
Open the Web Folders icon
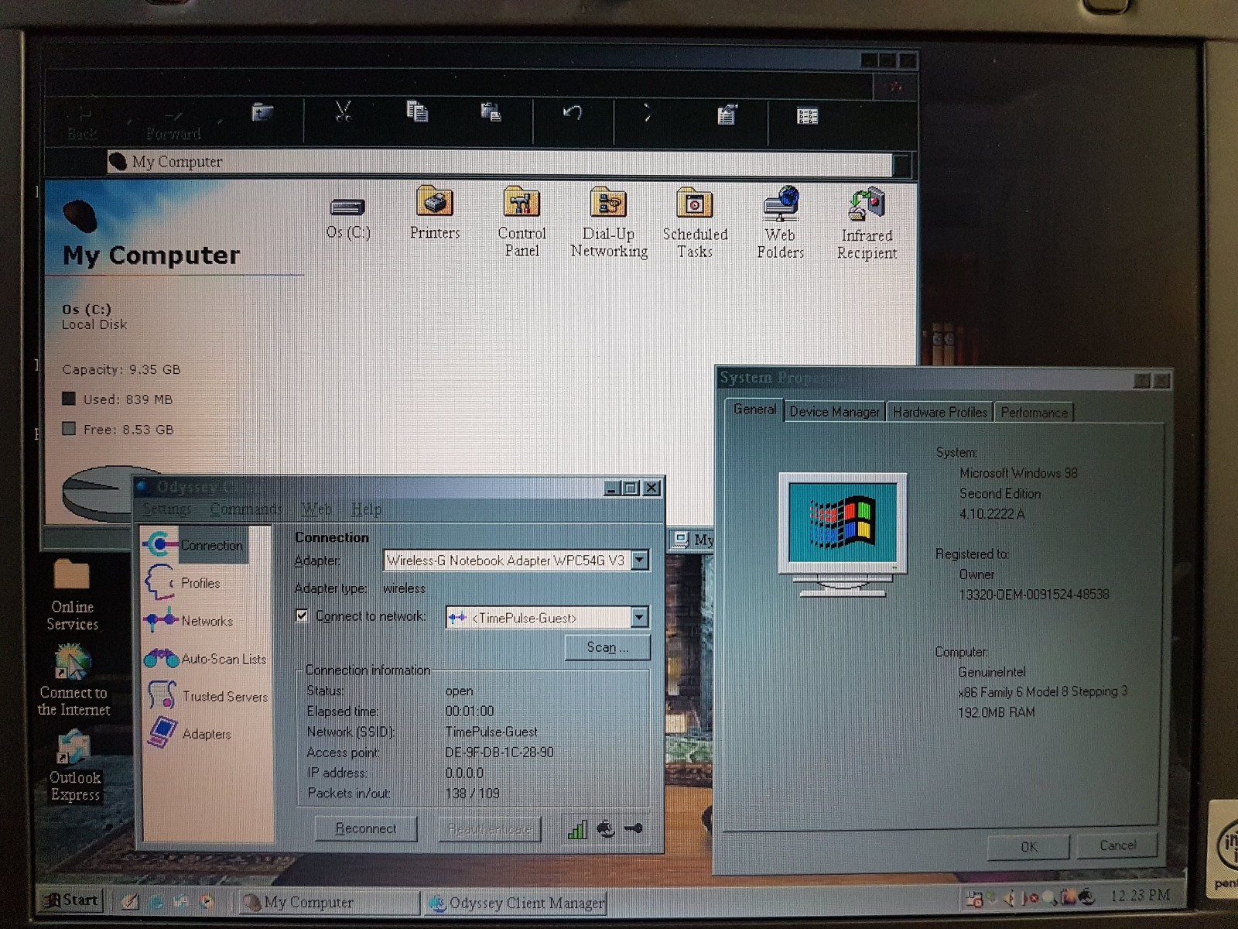pyautogui.click(x=781, y=223)
